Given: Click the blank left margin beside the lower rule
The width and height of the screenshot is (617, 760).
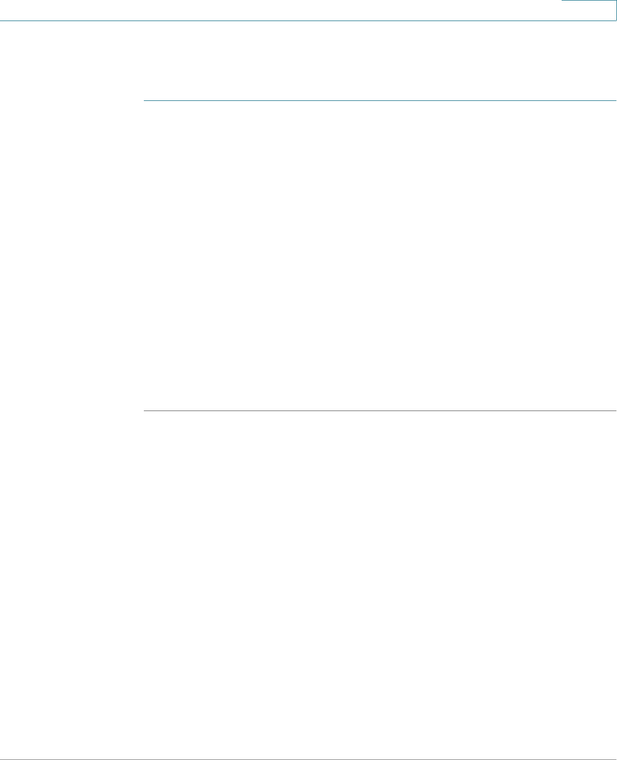Looking at the screenshot, I should (x=71, y=411).
